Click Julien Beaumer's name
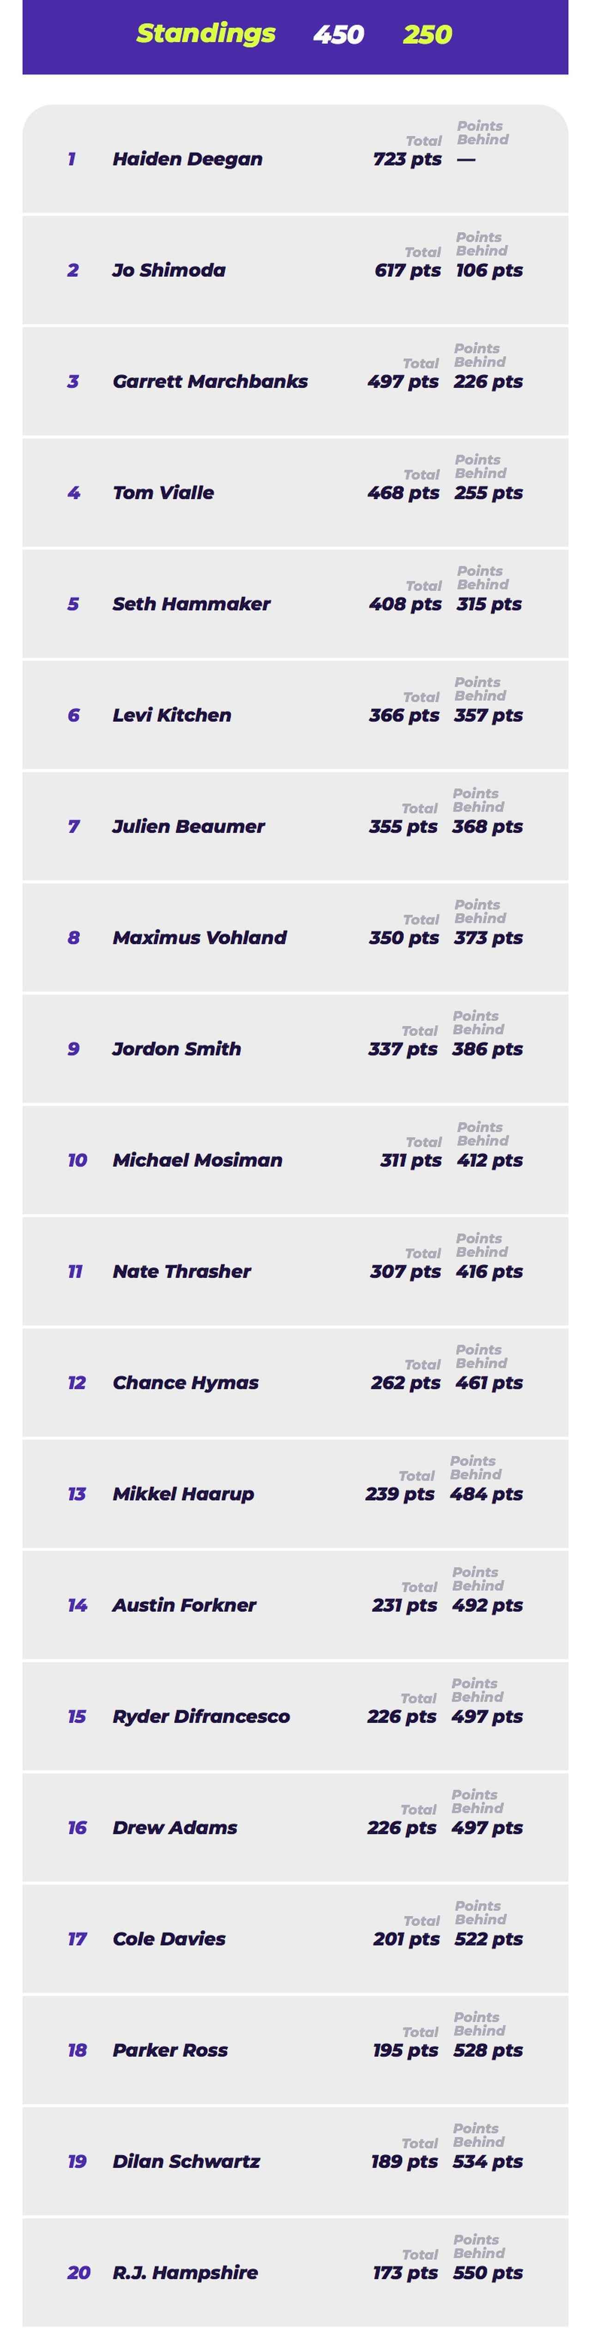 tap(189, 826)
